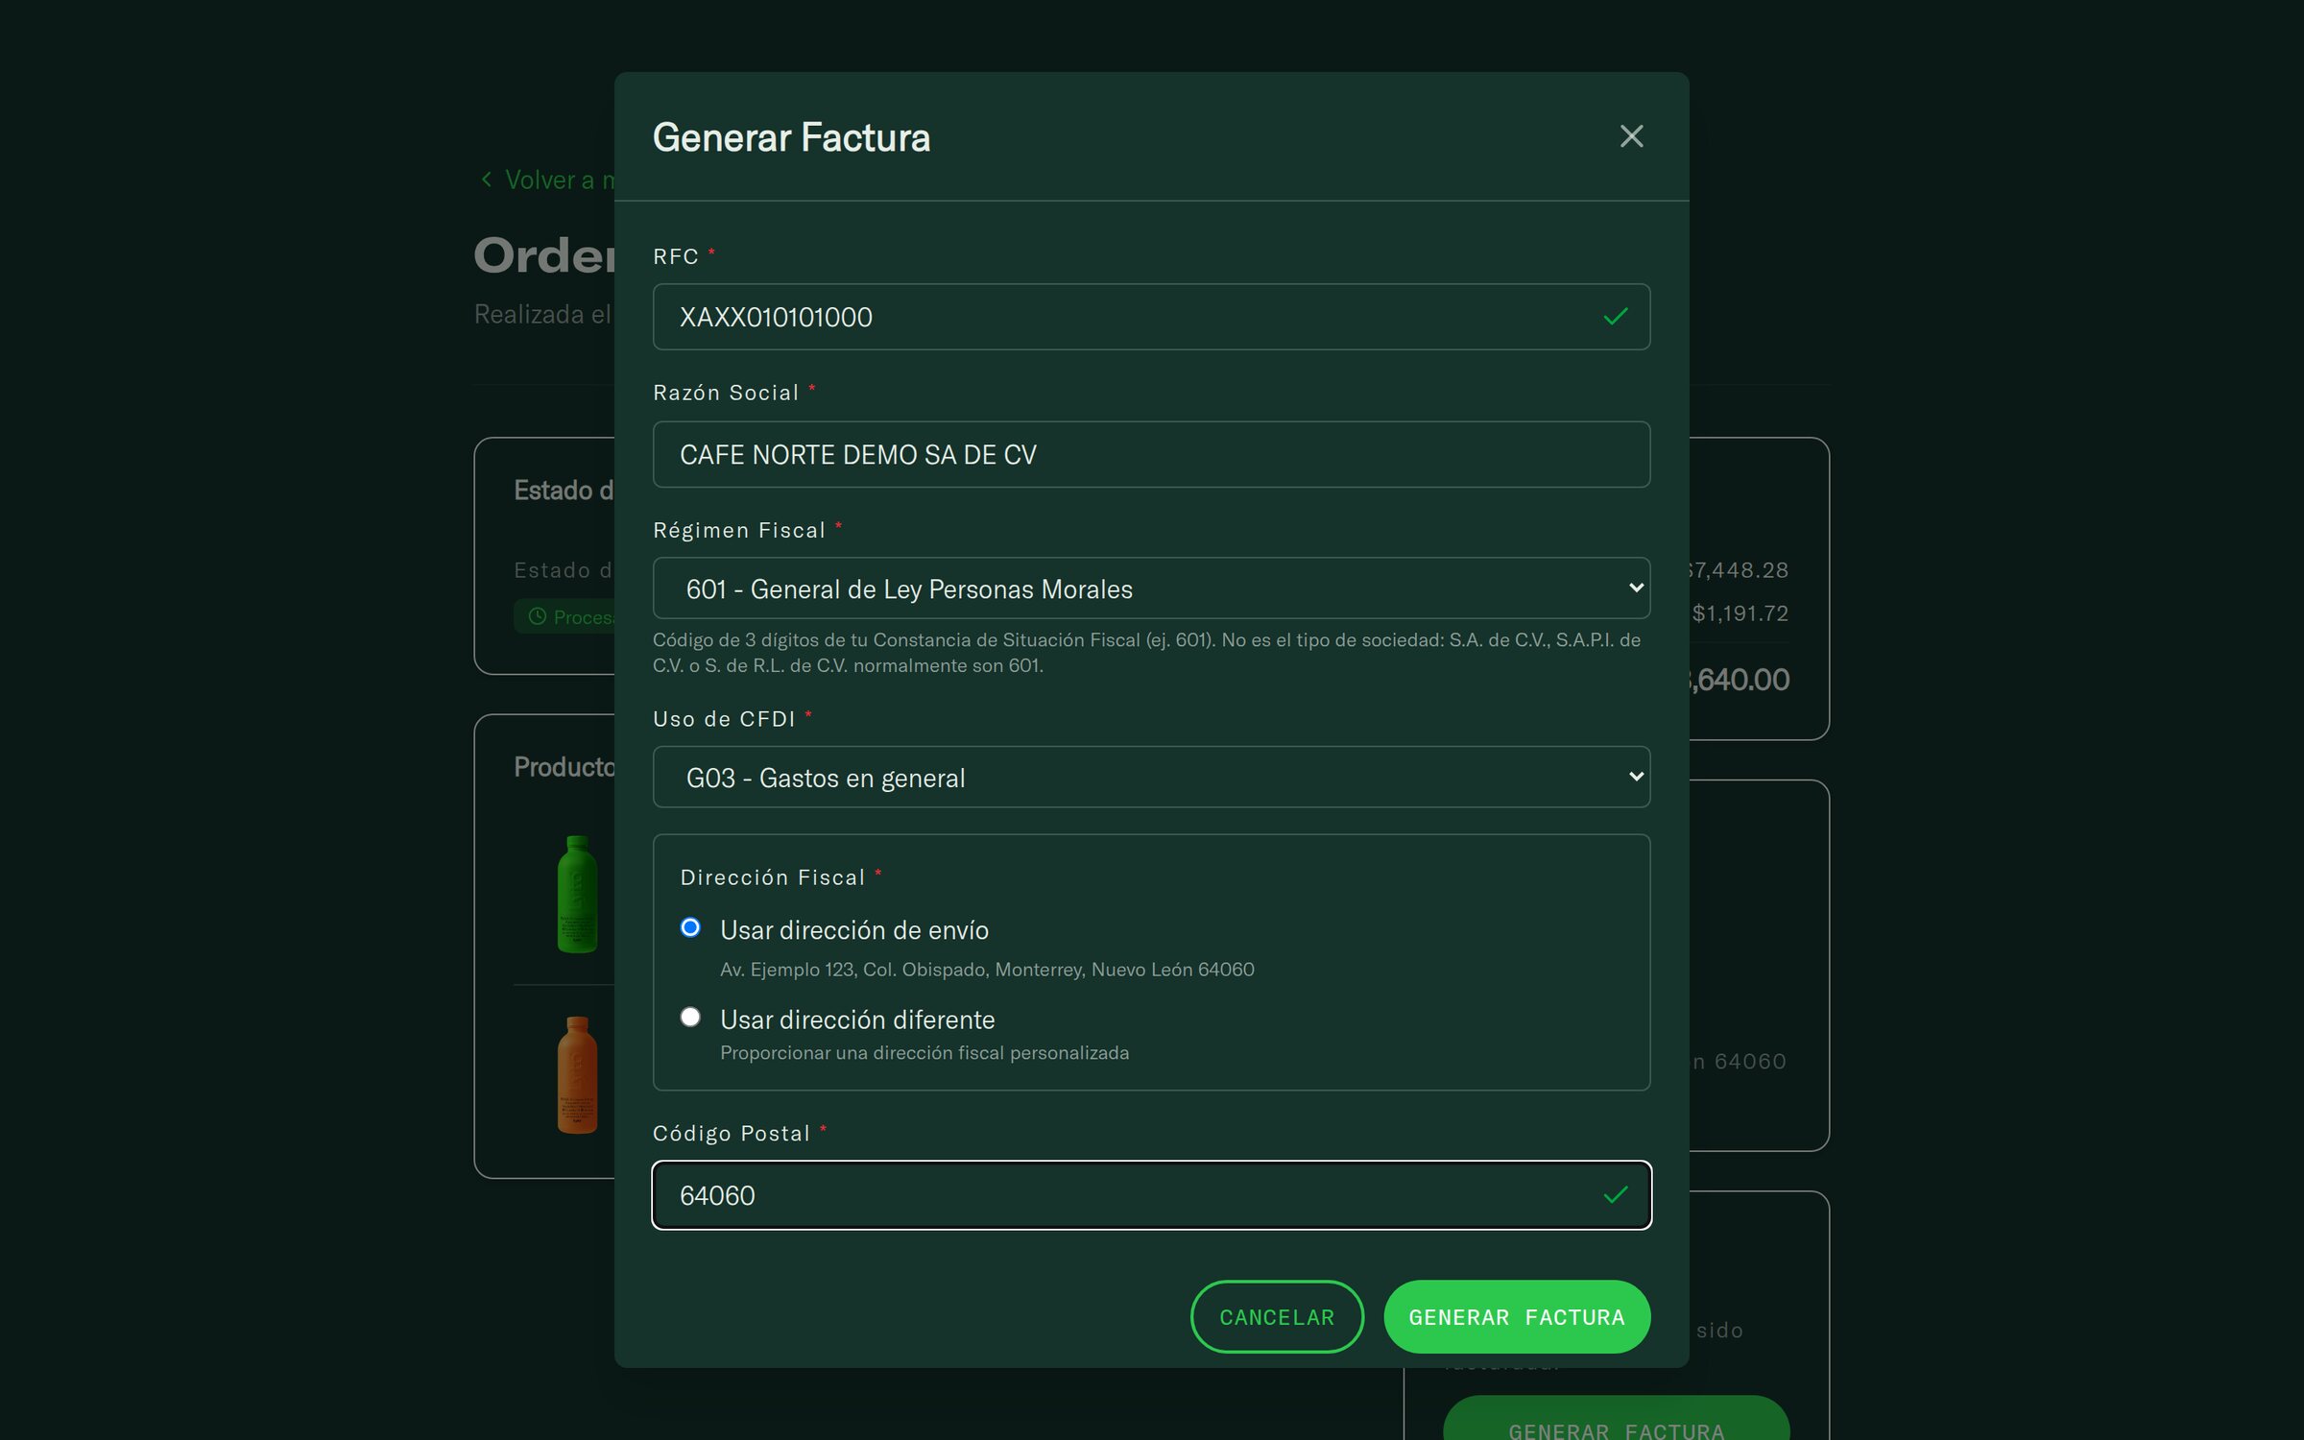Screen dimensions: 2304x1440
Task: Select Usar dirección de envío radio
Action: tap(690, 927)
